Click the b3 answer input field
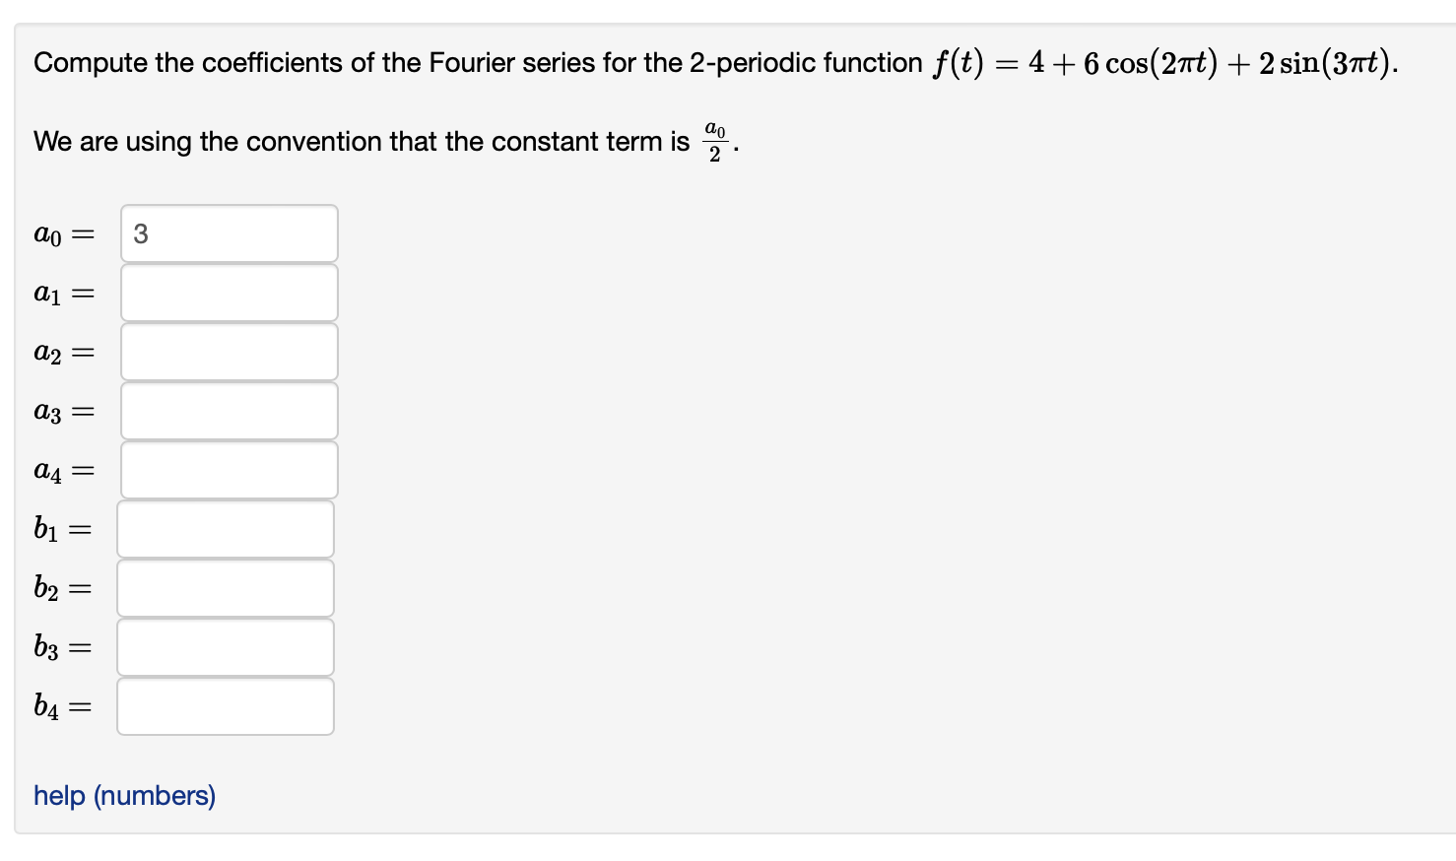The height and width of the screenshot is (861, 1456). pos(224,646)
